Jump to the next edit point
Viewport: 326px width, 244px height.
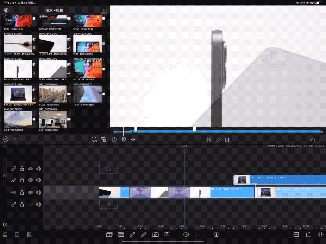coord(228,140)
